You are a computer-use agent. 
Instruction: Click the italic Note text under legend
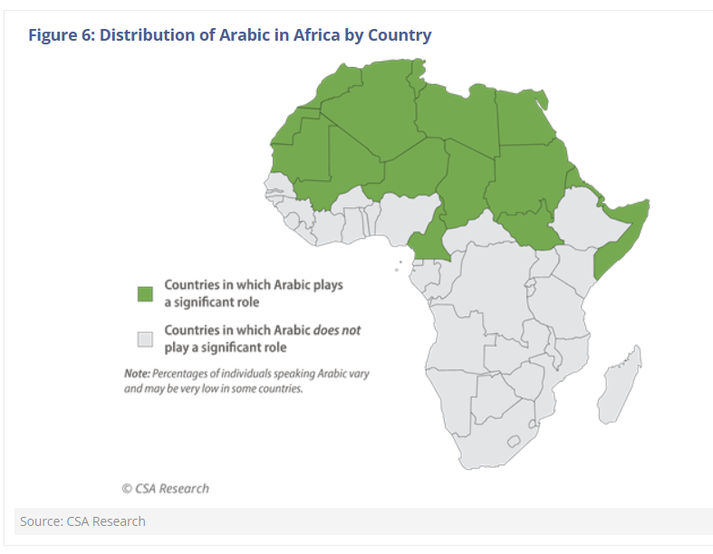[246, 381]
